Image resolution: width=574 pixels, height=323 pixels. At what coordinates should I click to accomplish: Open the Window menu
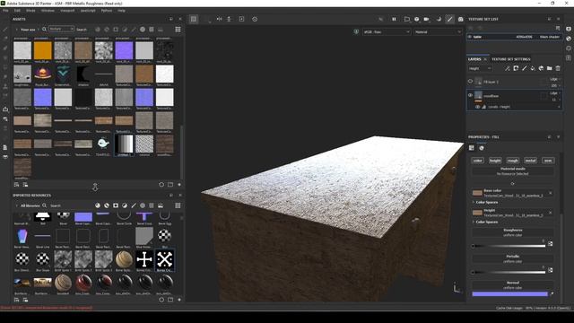48,11
